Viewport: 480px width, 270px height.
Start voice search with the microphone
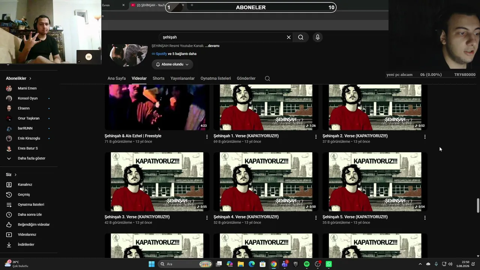click(318, 37)
